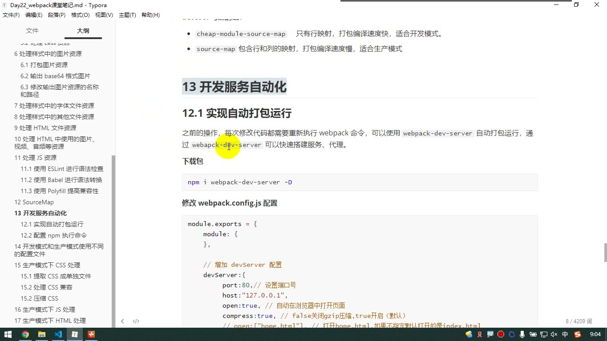607x341 pixels.
Task: Switch sidebar to the 文件 tab
Action: tap(32, 31)
